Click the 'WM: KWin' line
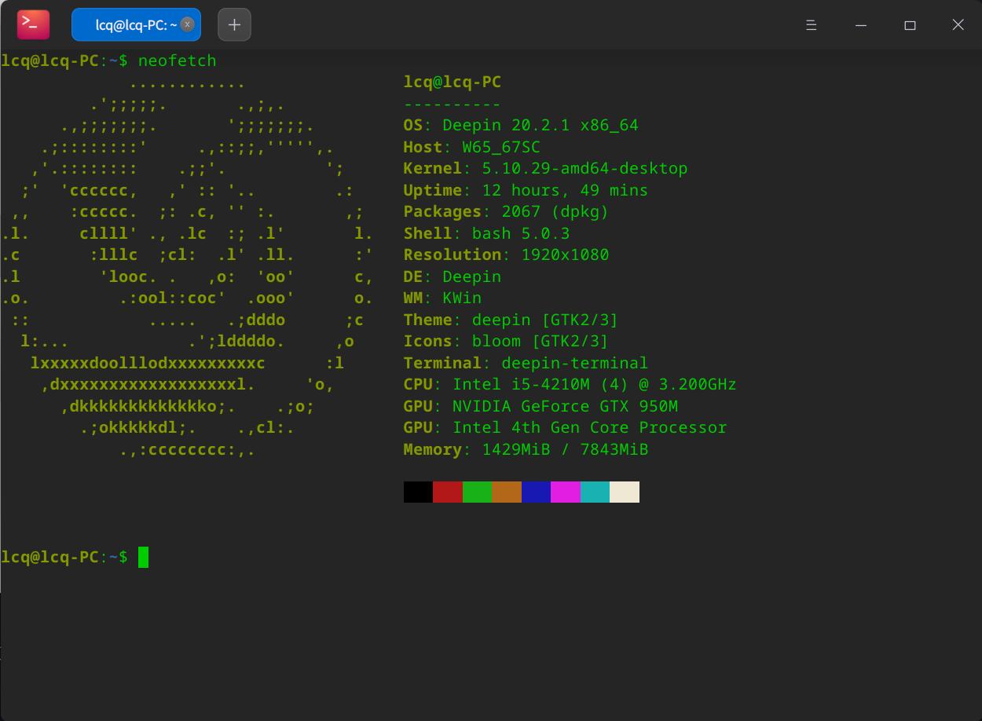Screen dimensions: 982x721 pyautogui.click(x=443, y=298)
